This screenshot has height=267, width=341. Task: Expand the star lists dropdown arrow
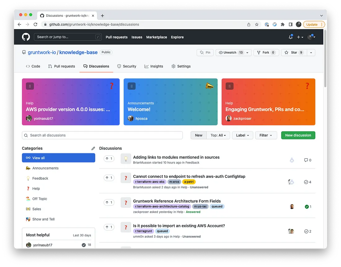tap(311, 53)
